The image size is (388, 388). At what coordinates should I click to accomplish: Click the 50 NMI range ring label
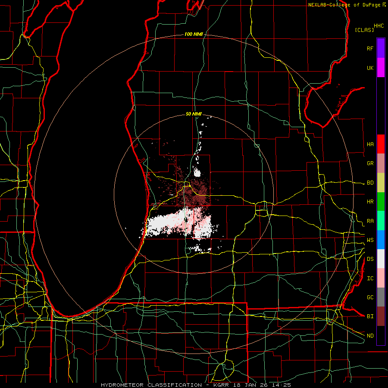(194, 114)
